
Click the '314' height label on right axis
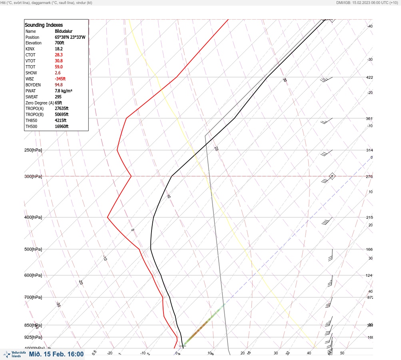coord(369,150)
